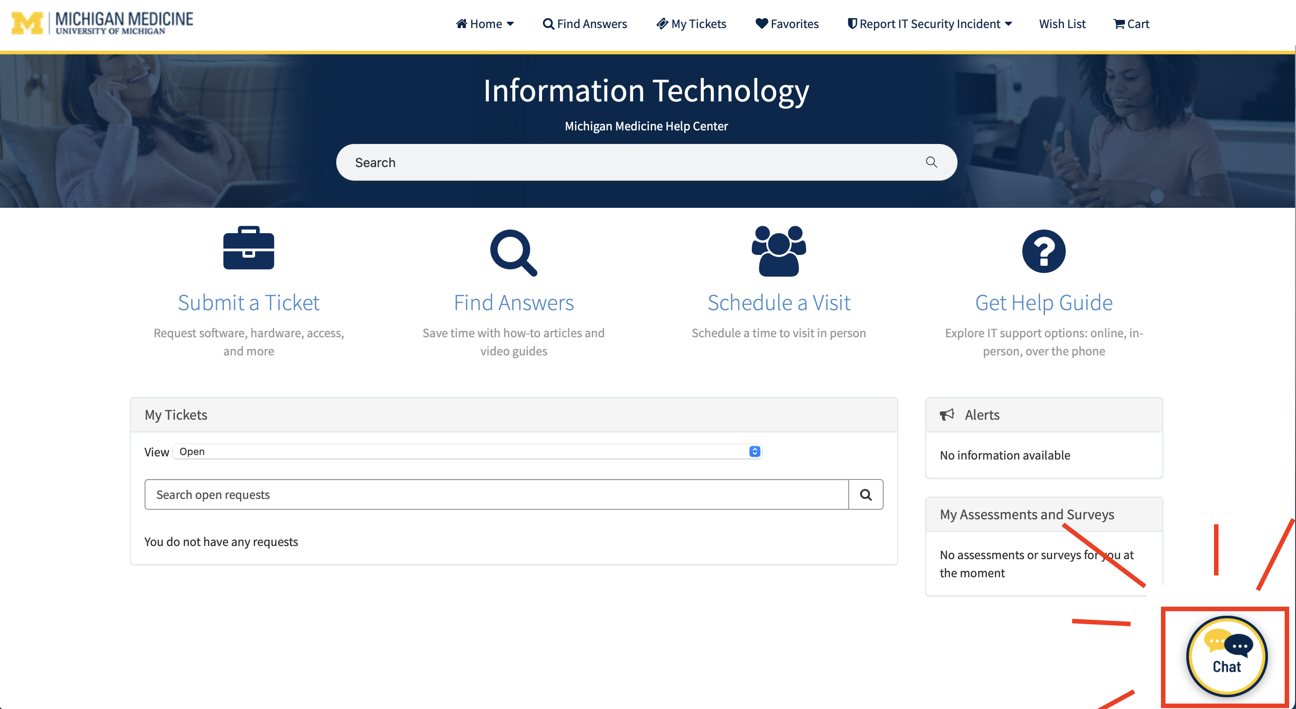
Task: Click the Find Answers magnifying glass icon
Action: point(513,252)
